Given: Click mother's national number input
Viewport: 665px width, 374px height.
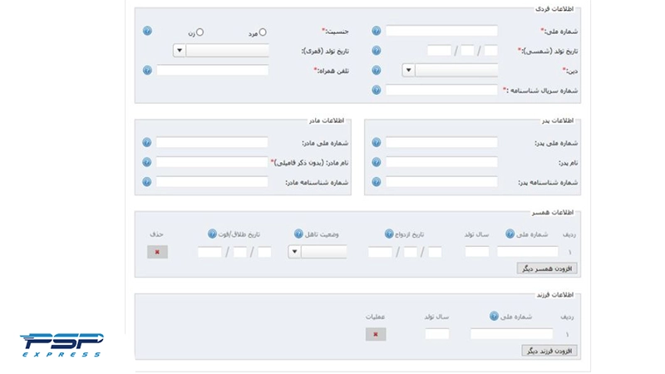Looking at the screenshot, I should coord(212,142).
